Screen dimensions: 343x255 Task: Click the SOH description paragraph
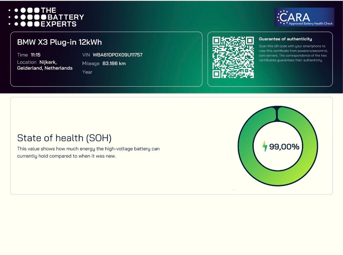point(88,152)
